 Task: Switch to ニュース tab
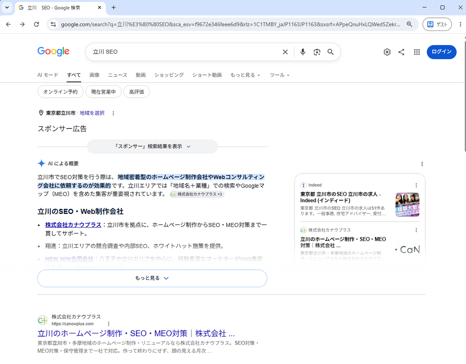click(x=117, y=75)
